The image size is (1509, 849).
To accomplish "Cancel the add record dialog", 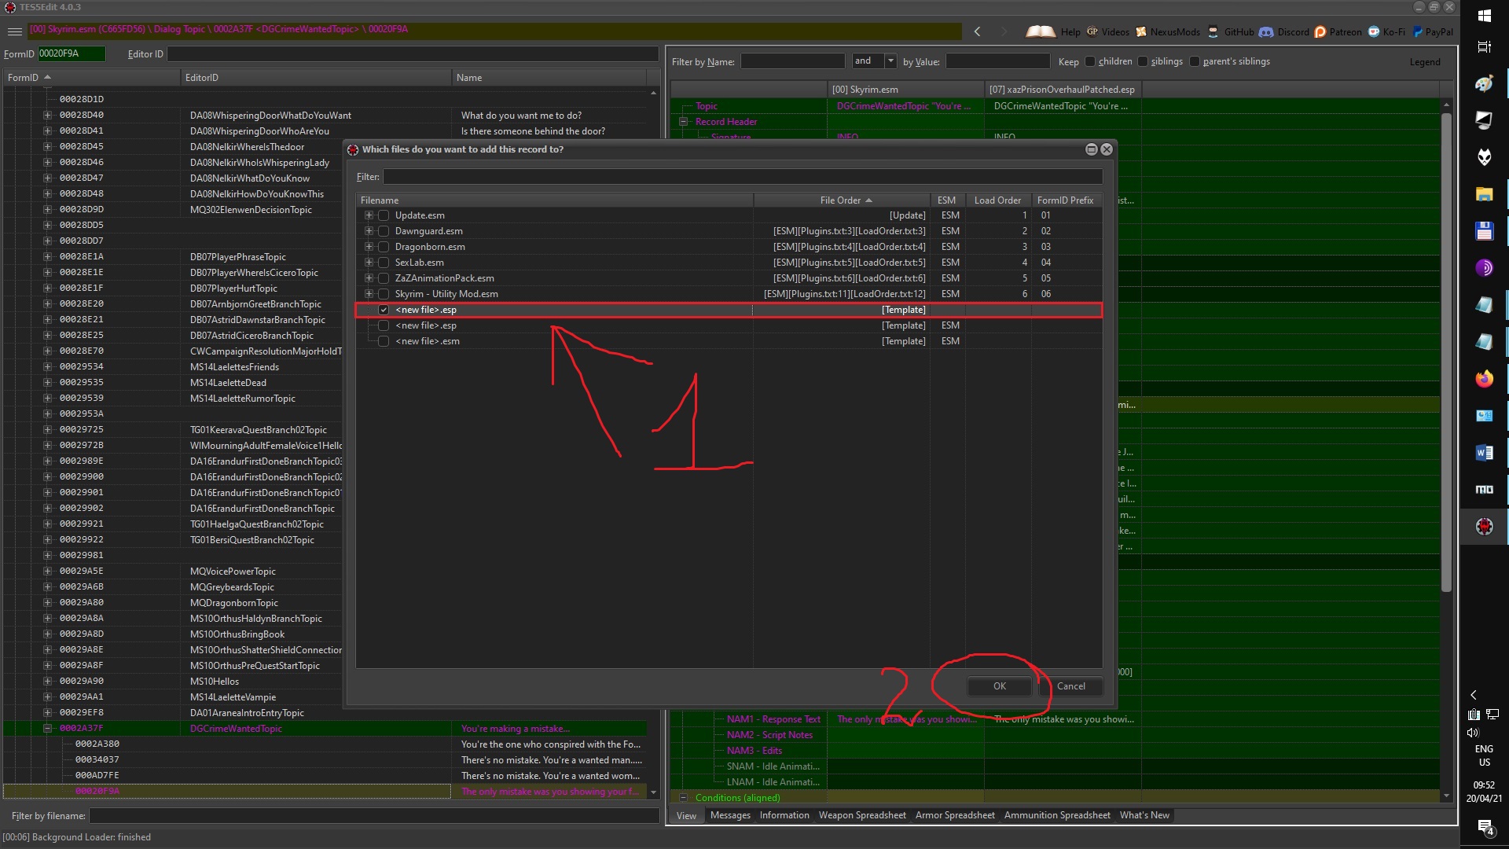I will pyautogui.click(x=1070, y=686).
